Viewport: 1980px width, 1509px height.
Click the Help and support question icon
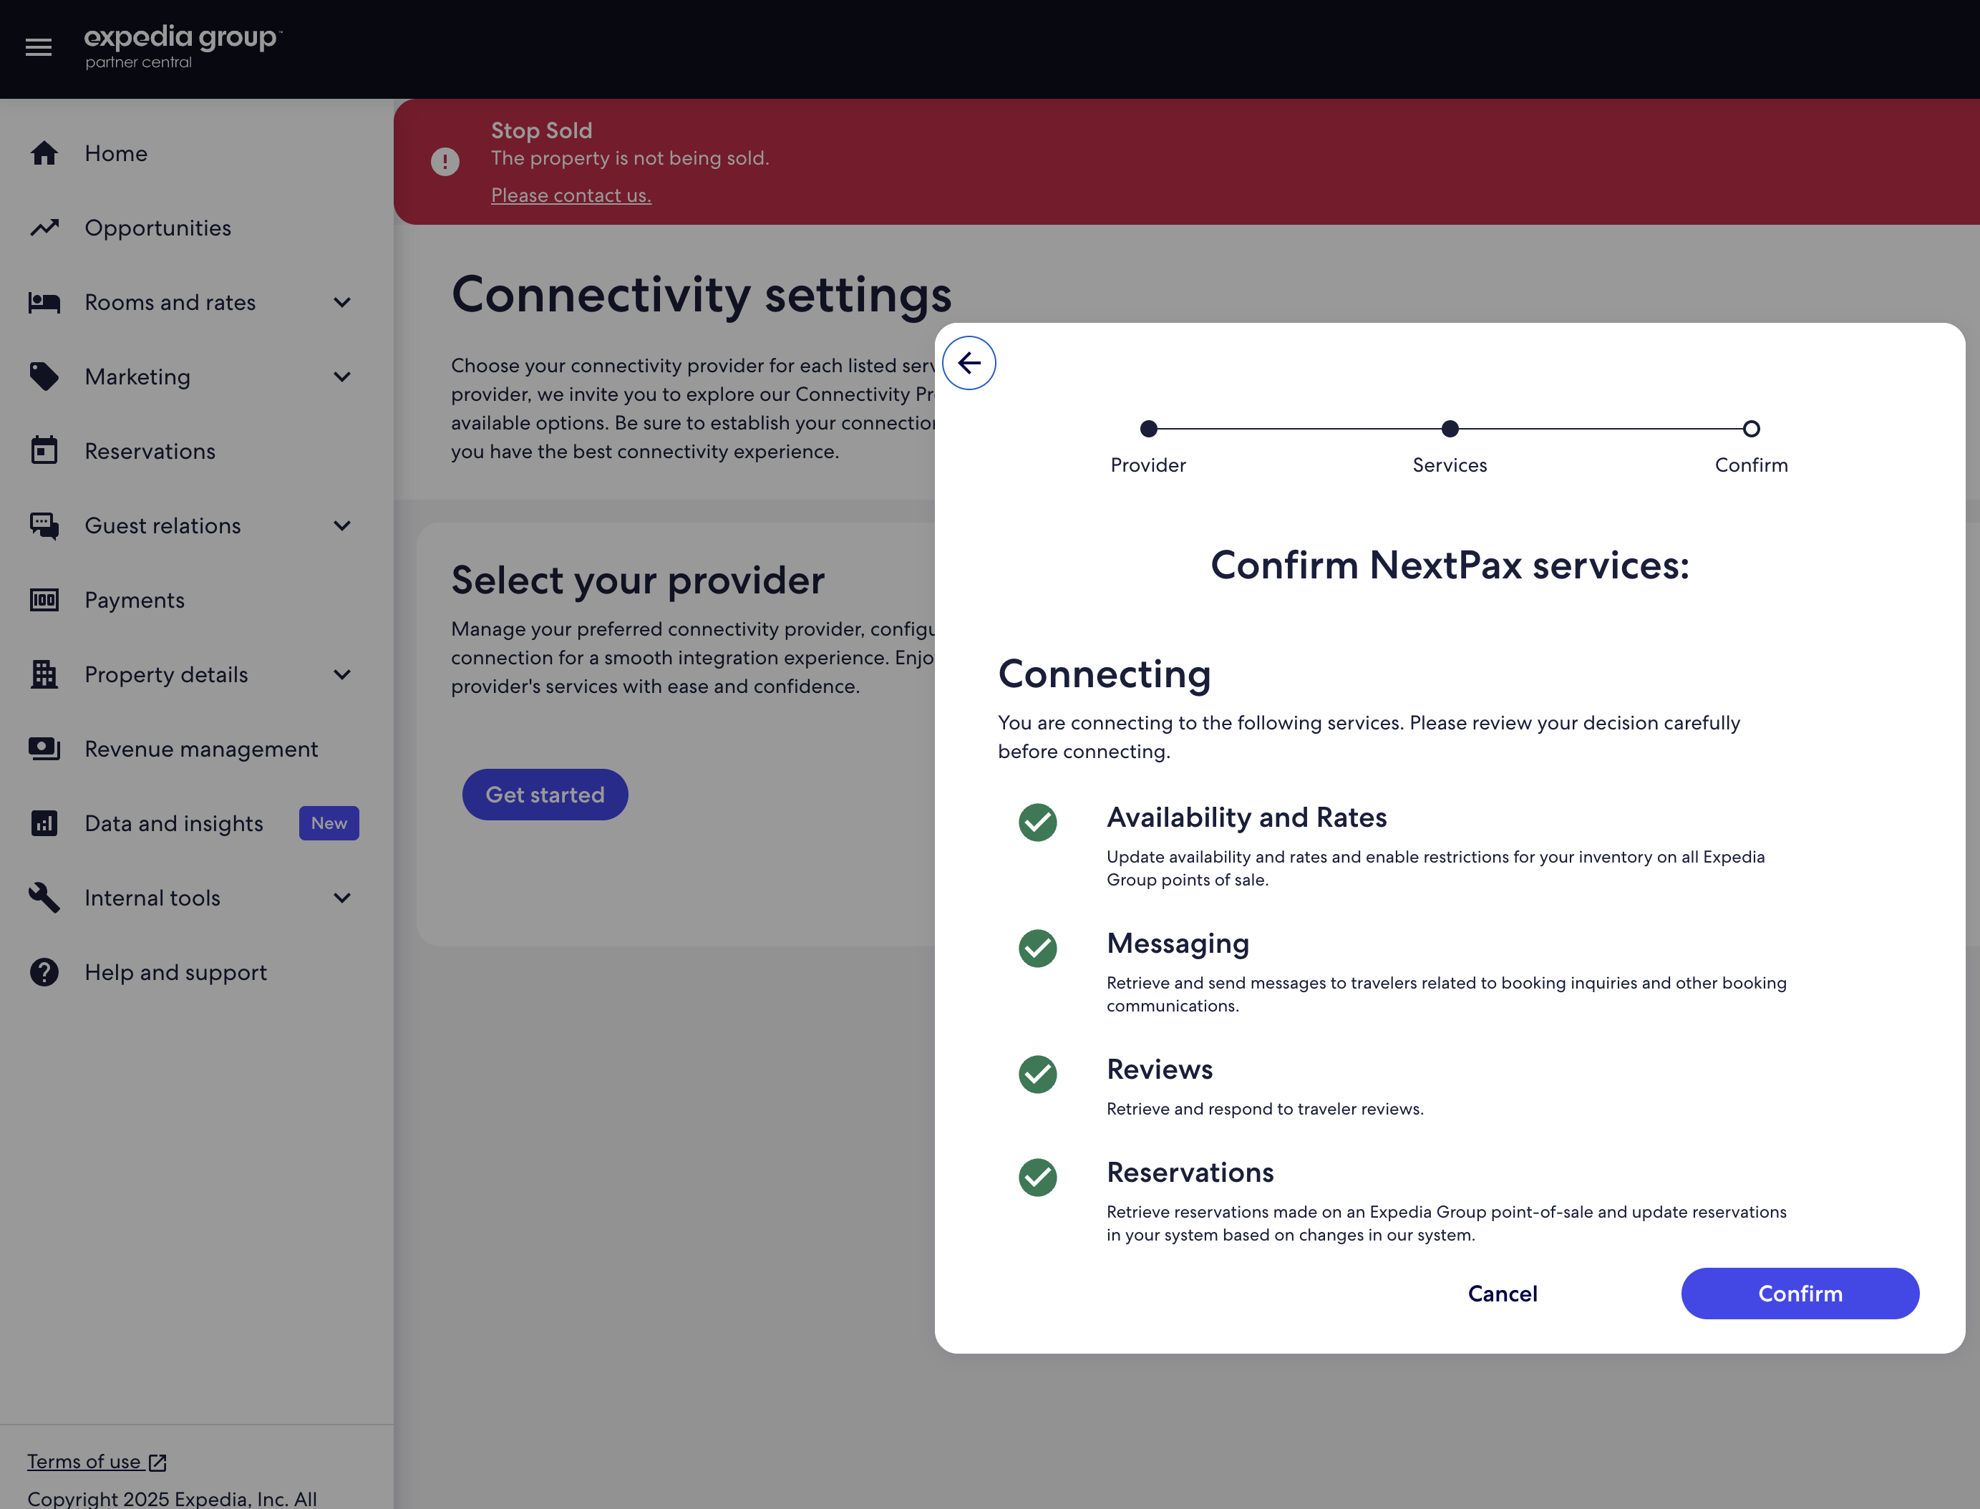pos(44,973)
